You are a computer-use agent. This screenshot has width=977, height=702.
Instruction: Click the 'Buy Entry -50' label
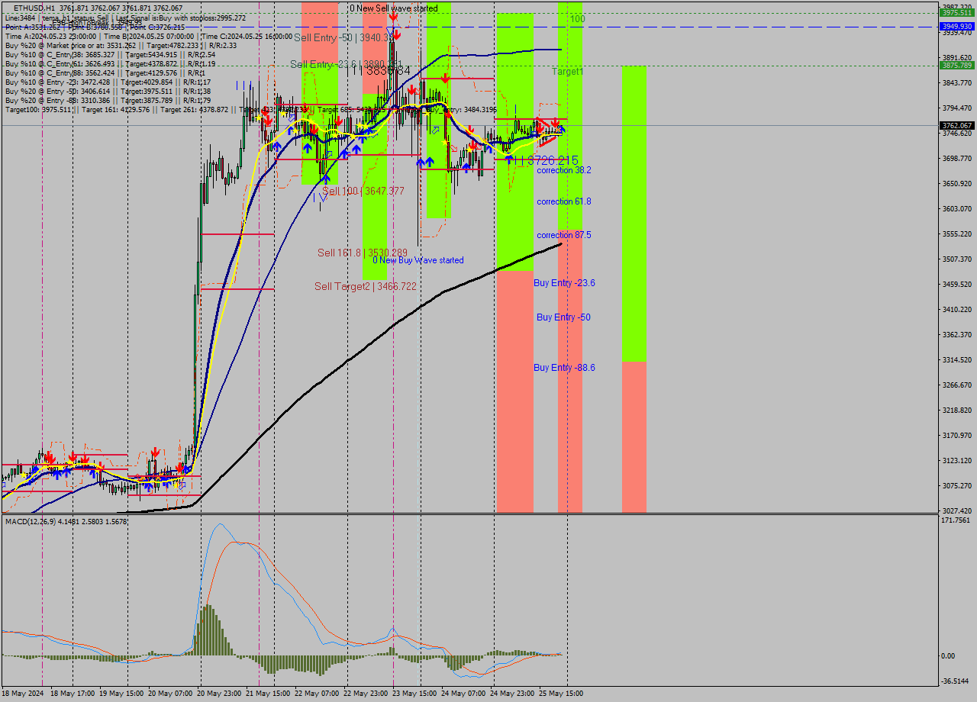point(563,317)
